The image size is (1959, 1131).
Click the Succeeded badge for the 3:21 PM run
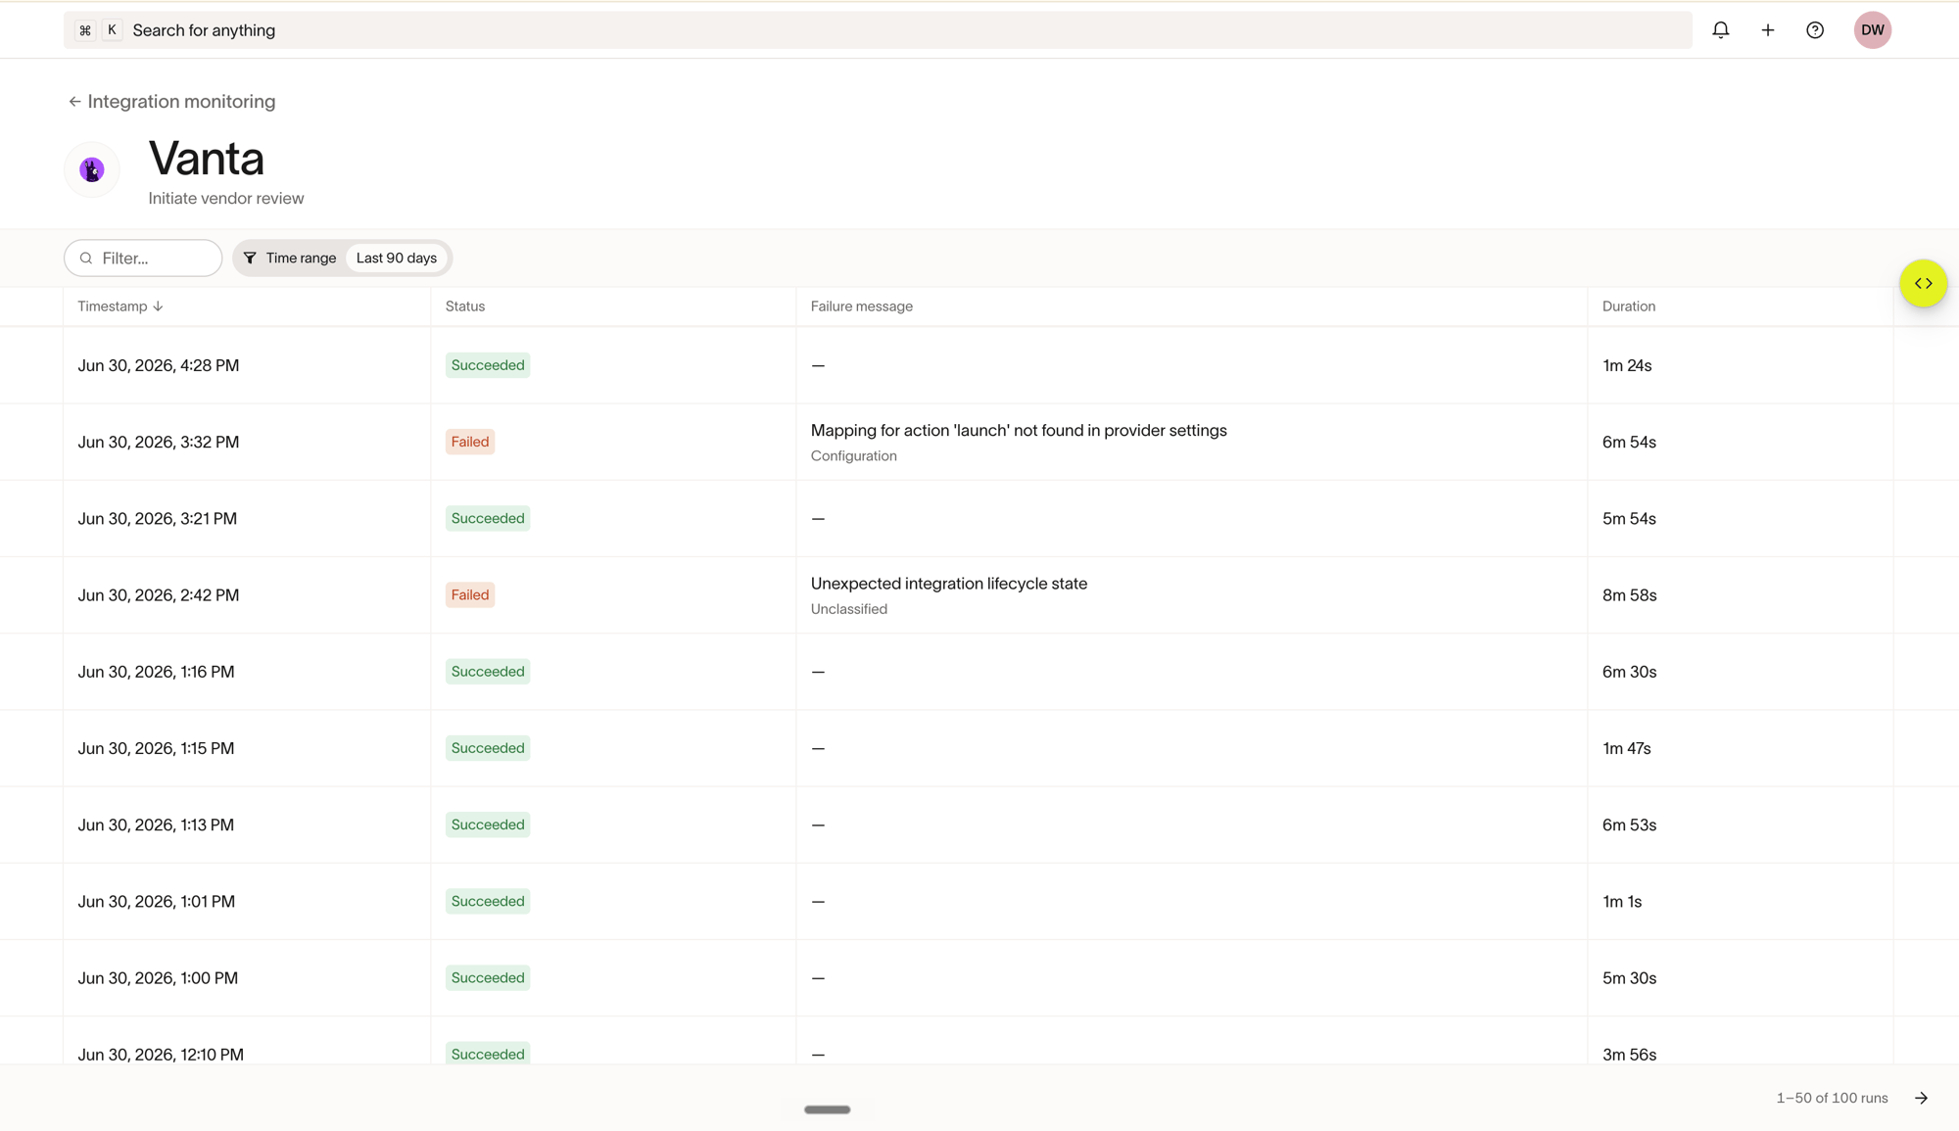(x=488, y=518)
